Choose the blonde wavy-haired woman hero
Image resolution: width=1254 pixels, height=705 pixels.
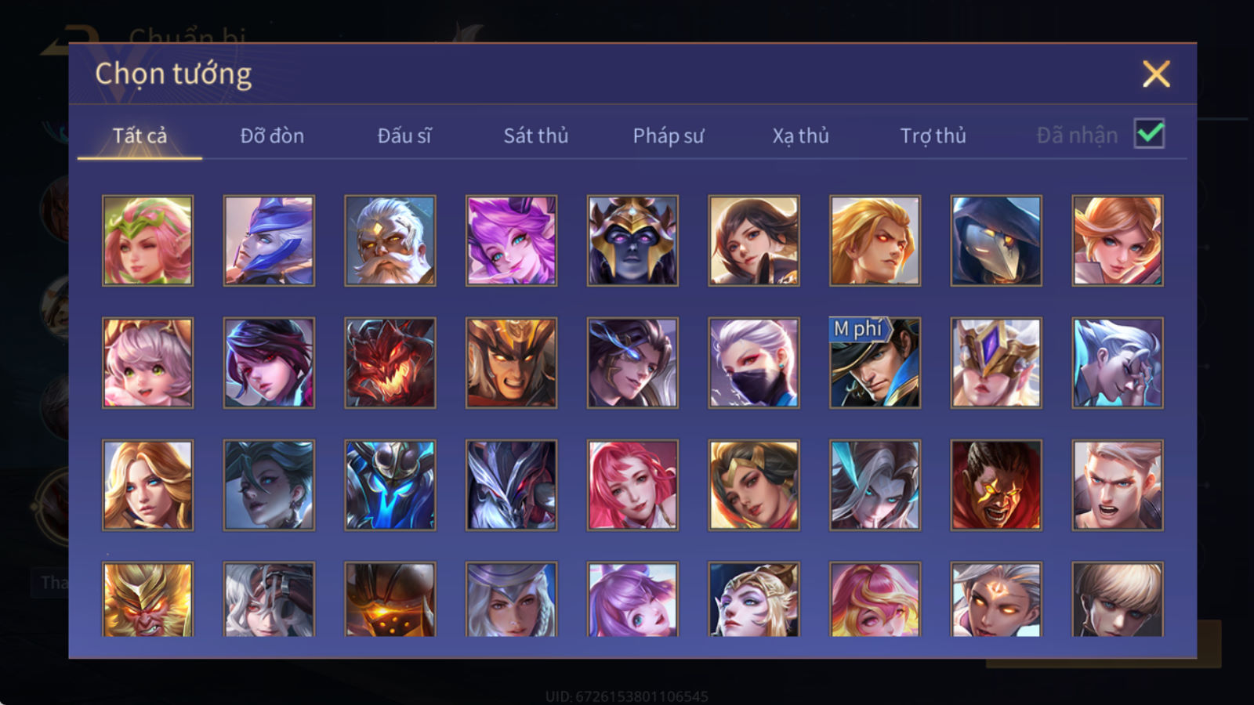point(148,485)
